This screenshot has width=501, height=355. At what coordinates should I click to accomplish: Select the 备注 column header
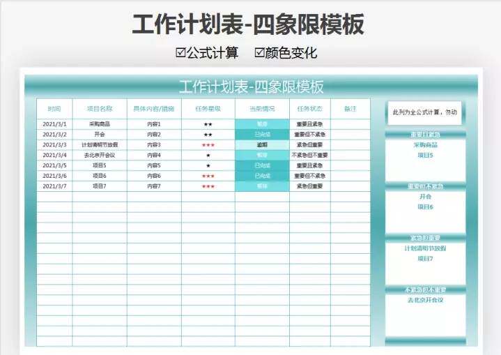pyautogui.click(x=350, y=109)
